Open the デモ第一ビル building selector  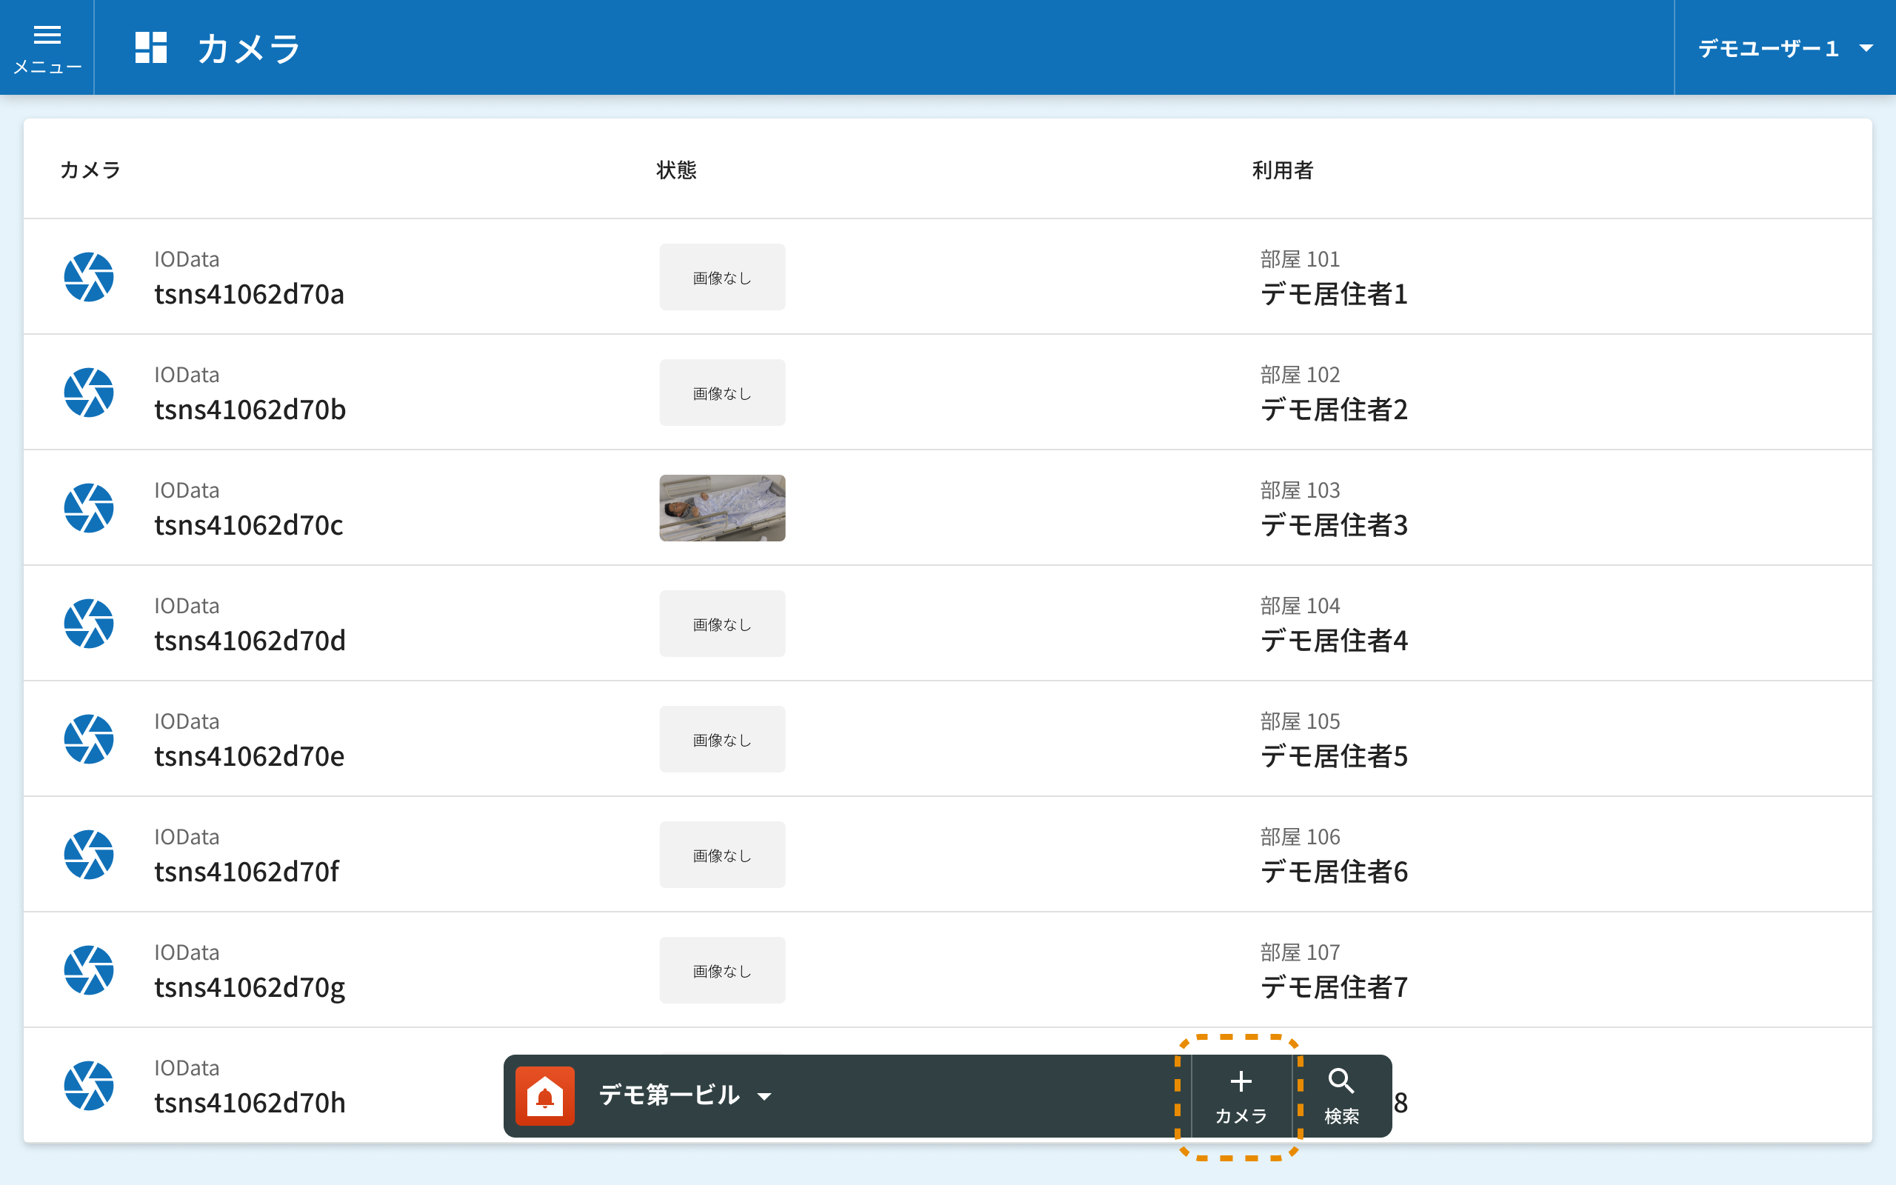(x=669, y=1095)
